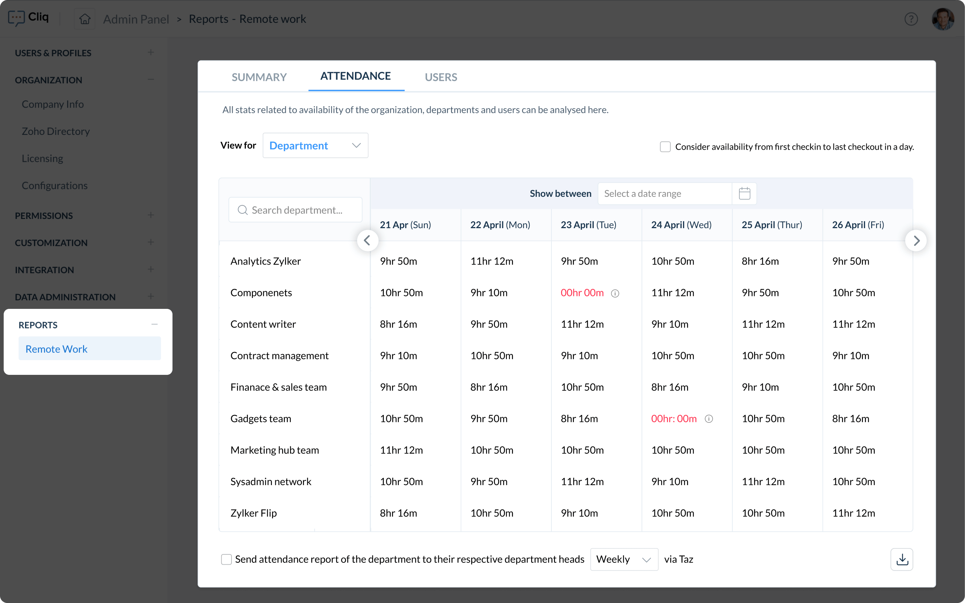965x603 pixels.
Task: Select Content writer department row
Action: [x=263, y=324]
